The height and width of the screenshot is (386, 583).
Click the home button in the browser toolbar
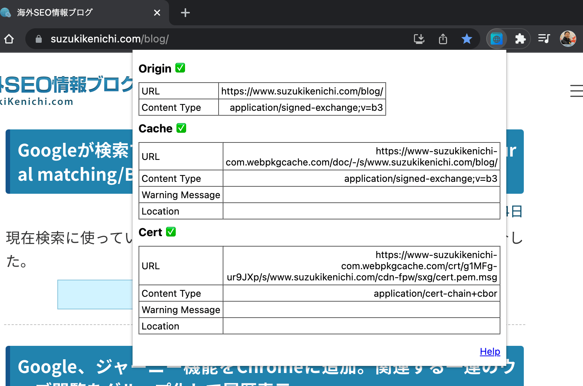click(x=9, y=39)
